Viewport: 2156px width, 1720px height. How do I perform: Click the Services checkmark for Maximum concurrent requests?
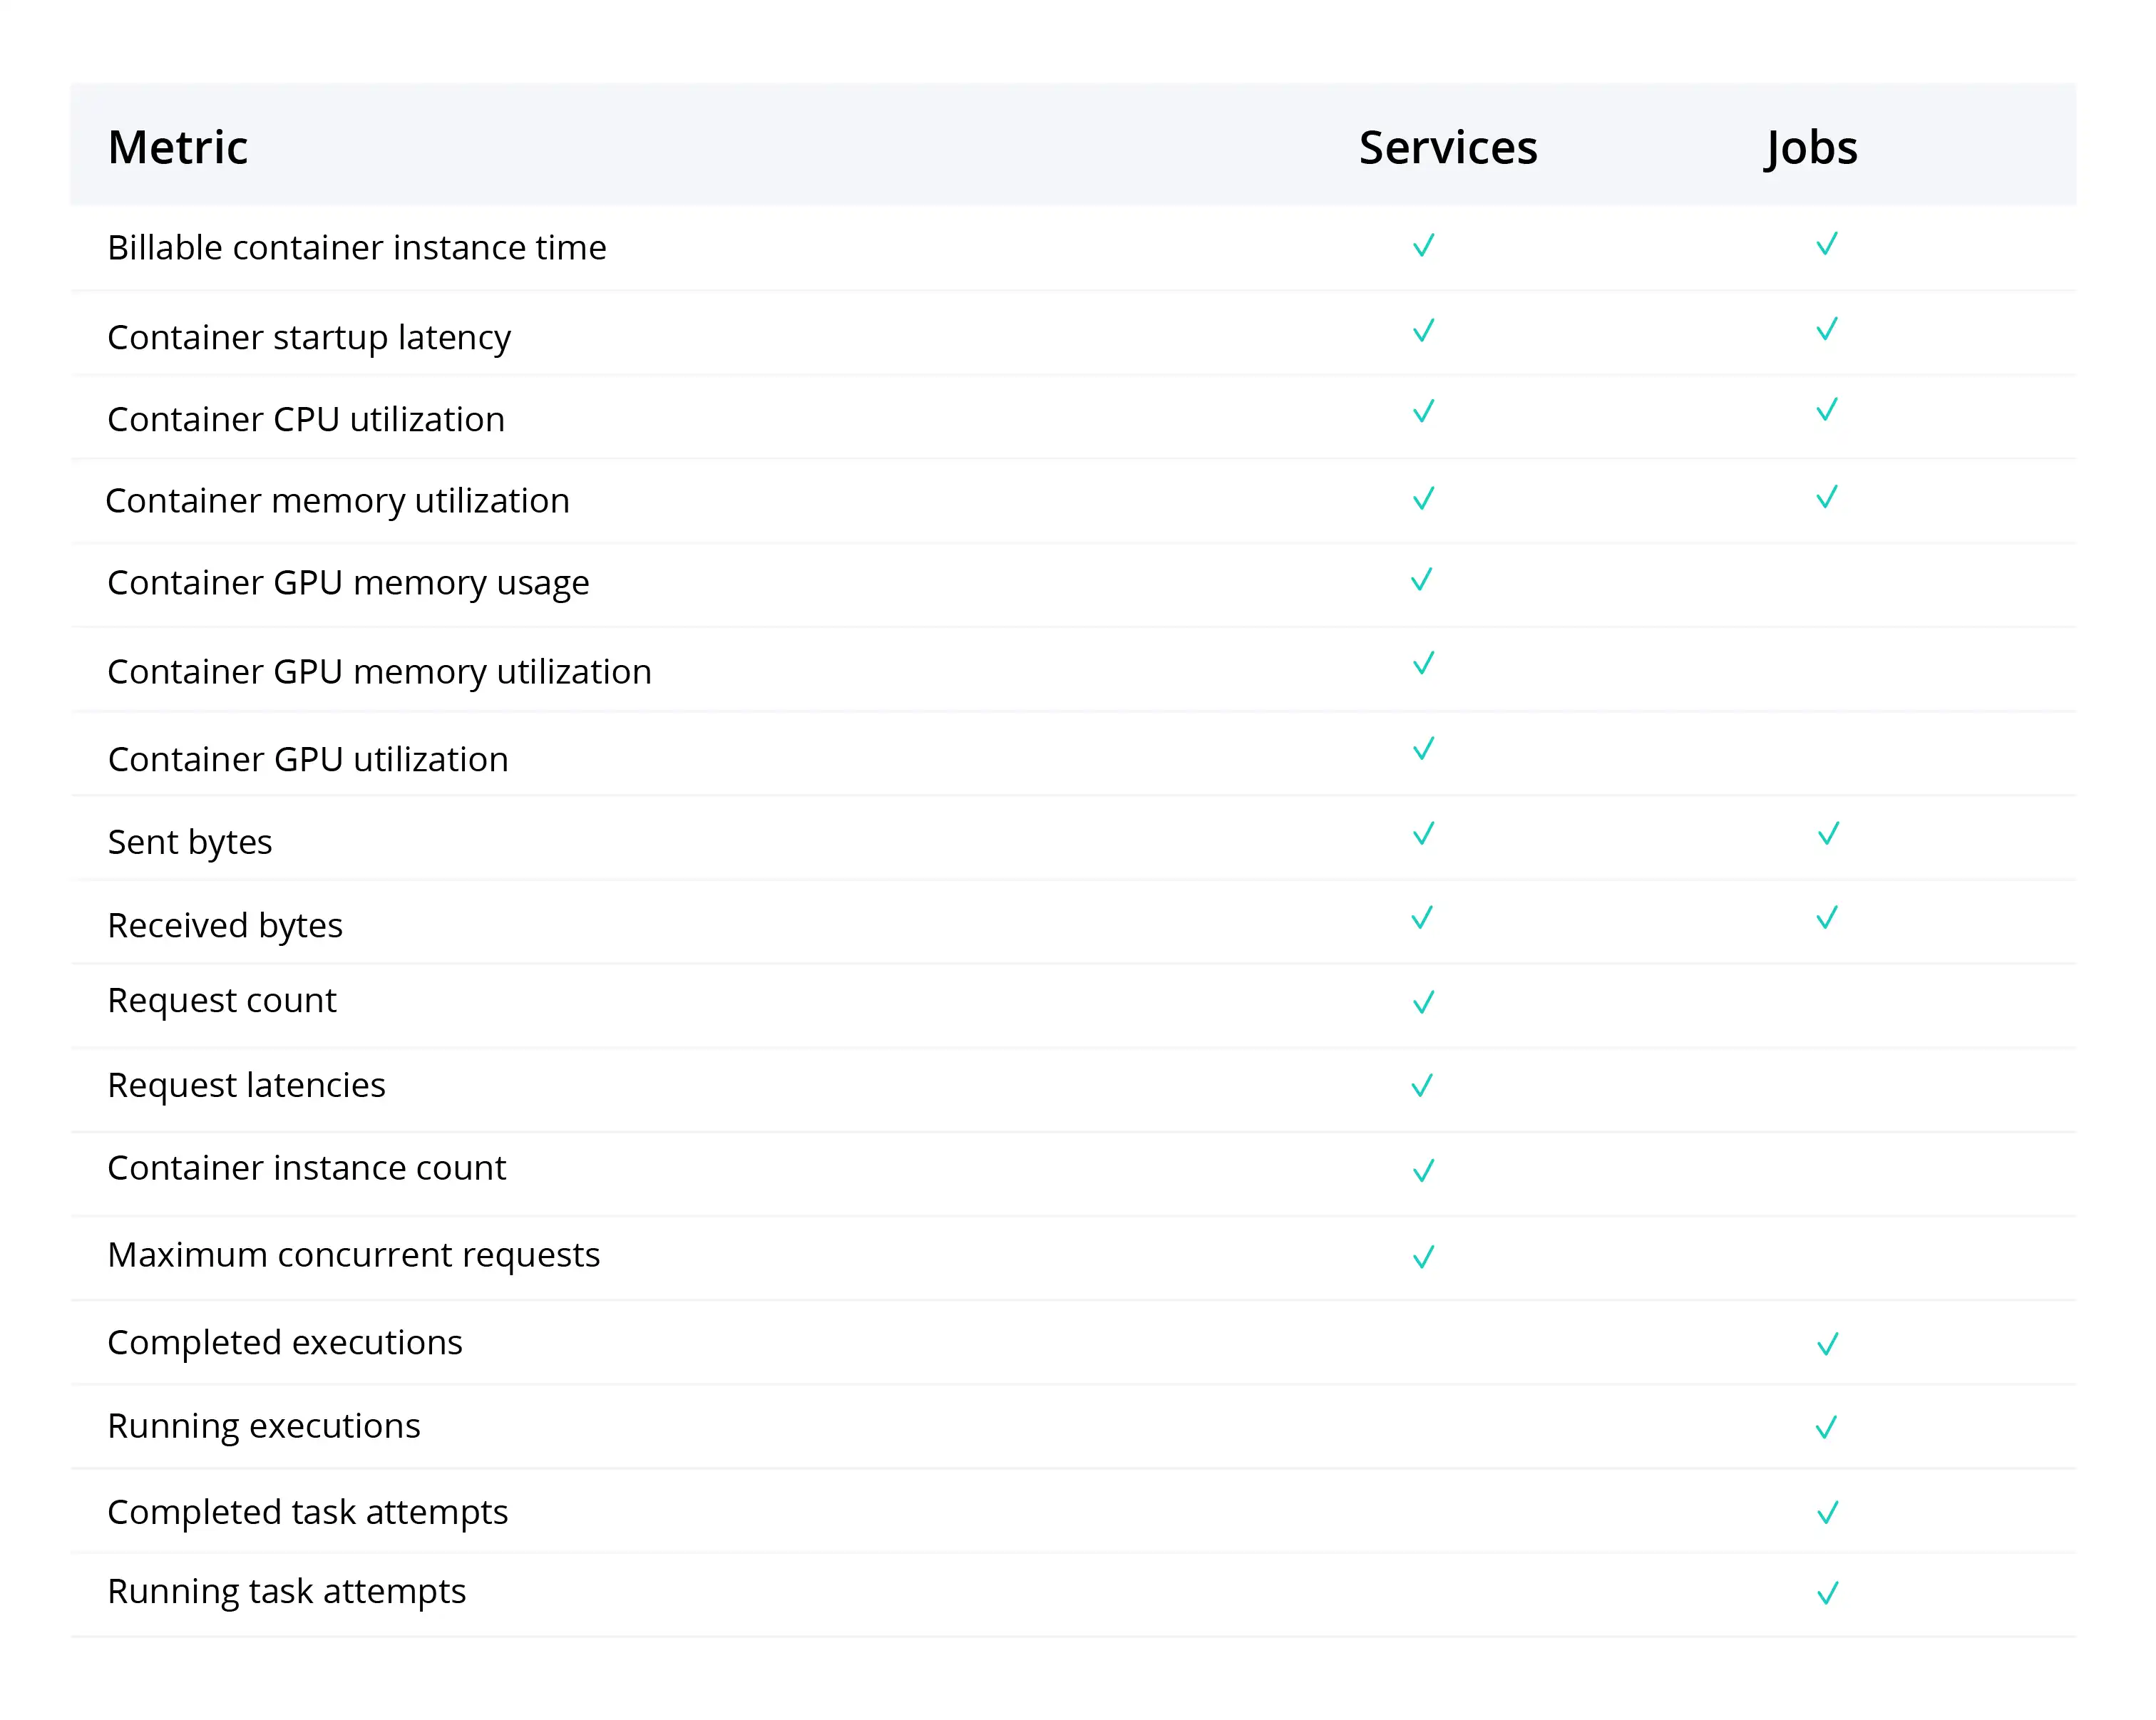(1424, 1257)
